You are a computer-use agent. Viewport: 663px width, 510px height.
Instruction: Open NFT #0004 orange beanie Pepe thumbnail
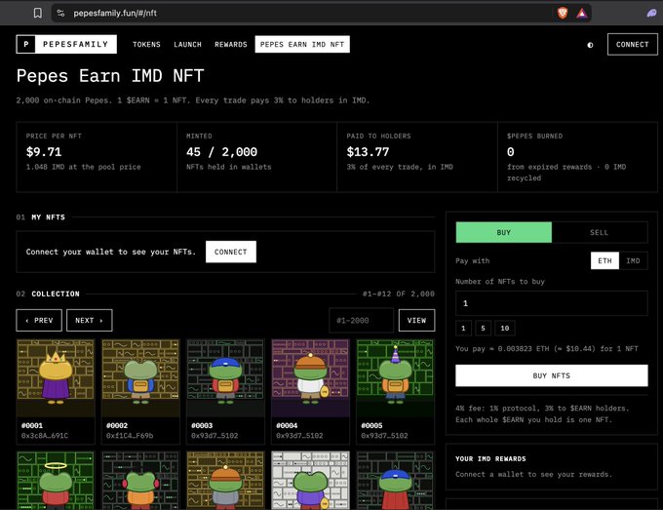(x=310, y=378)
